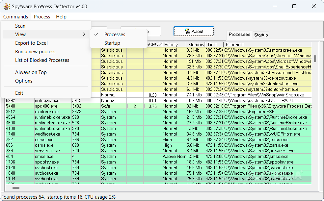This screenshot has height=201, width=324.
Task: Click svchost.exe with PID 1104
Action: [x=158, y=179]
